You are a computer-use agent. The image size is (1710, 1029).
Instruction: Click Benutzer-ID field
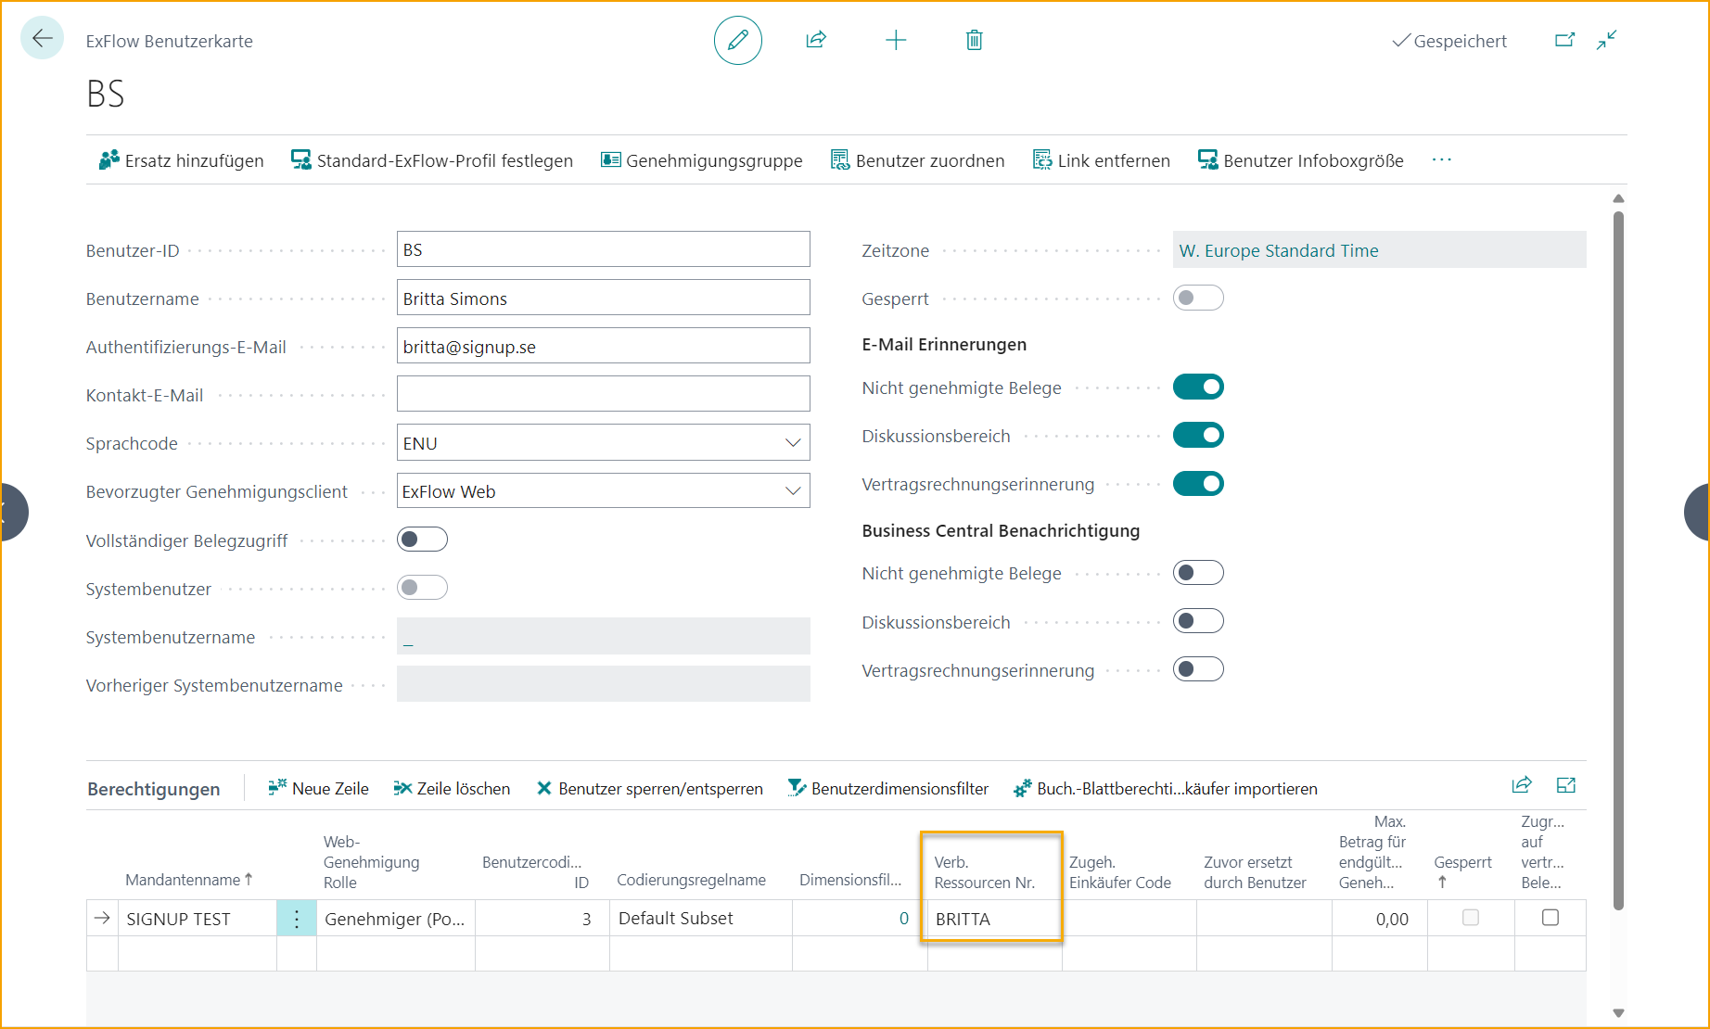click(x=603, y=249)
